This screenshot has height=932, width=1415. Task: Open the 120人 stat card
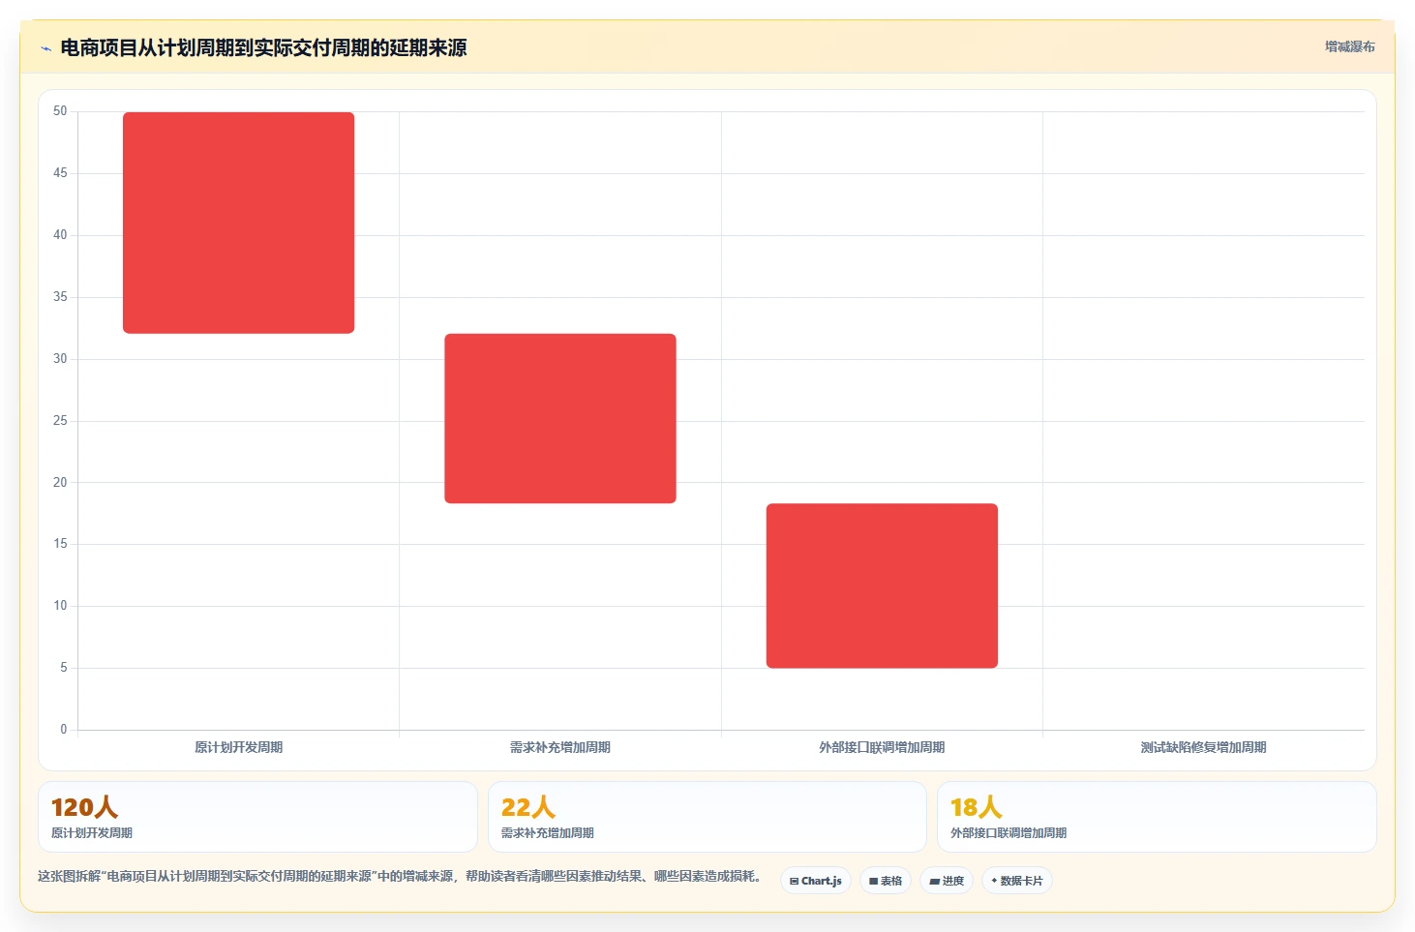257,817
